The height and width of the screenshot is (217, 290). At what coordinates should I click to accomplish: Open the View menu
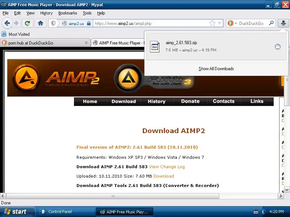click(x=30, y=13)
